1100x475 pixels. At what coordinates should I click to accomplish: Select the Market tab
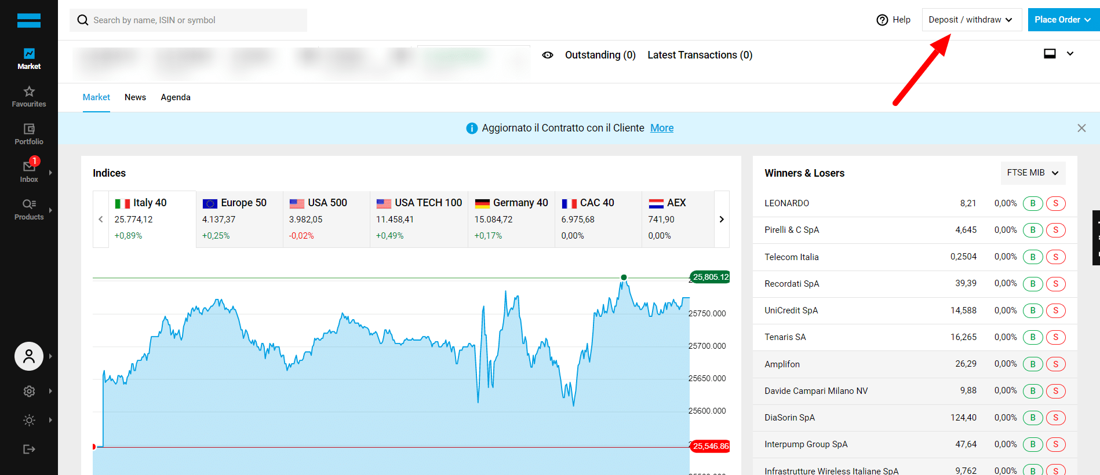pos(96,97)
